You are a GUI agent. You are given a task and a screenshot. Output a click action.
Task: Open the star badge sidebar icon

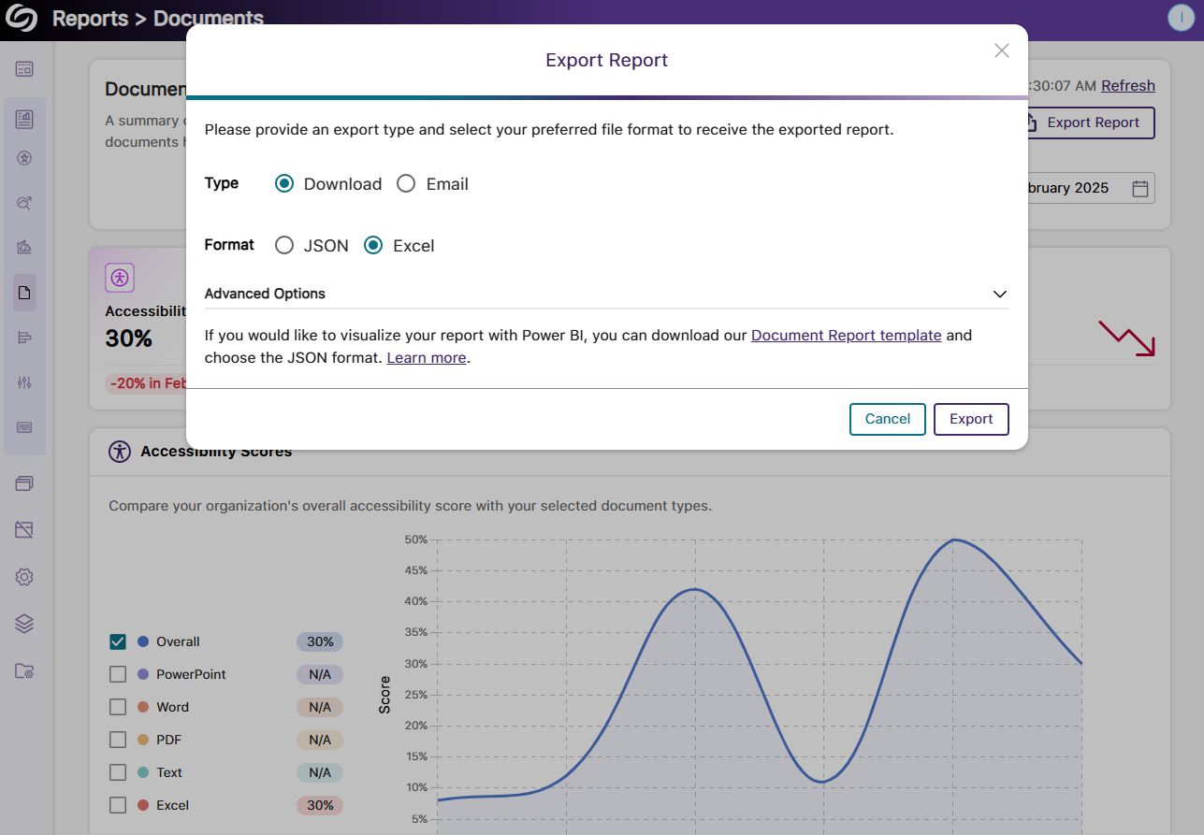tap(24, 158)
